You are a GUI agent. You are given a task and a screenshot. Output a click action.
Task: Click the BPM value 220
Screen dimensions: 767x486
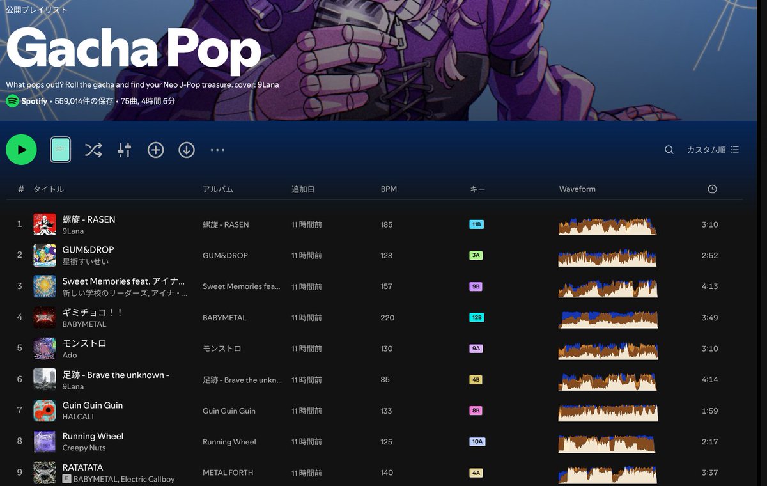[387, 318]
